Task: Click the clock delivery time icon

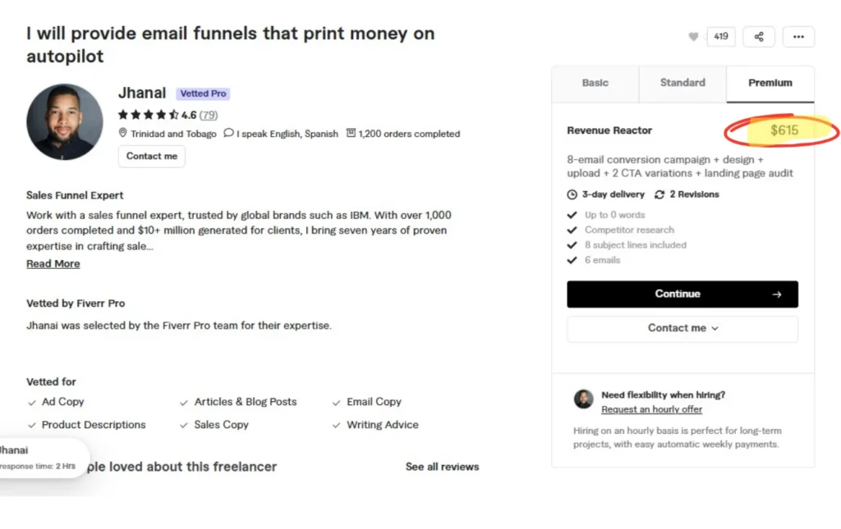Action: pos(572,194)
